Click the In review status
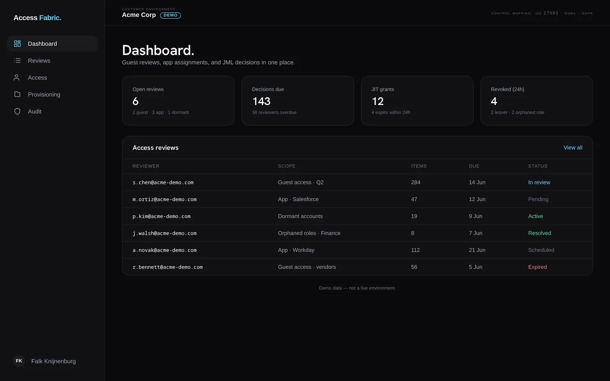 click(x=539, y=182)
